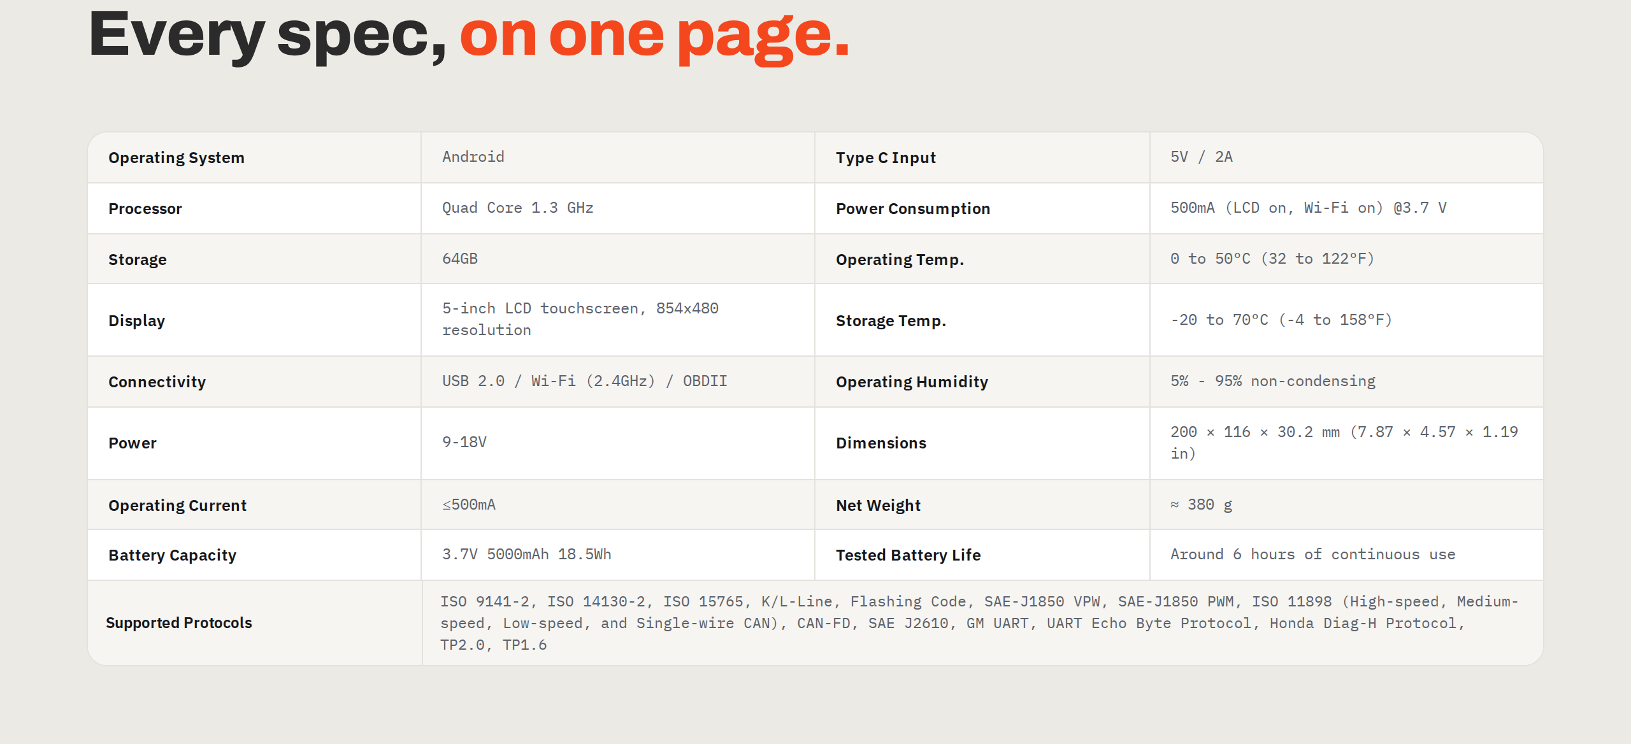Select the 'Operating Current' label
The width and height of the screenshot is (1631, 744).
coord(177,506)
